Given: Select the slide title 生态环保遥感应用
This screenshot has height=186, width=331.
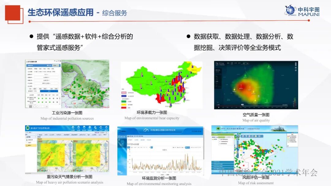Looking at the screenshot, I should pos(60,12).
